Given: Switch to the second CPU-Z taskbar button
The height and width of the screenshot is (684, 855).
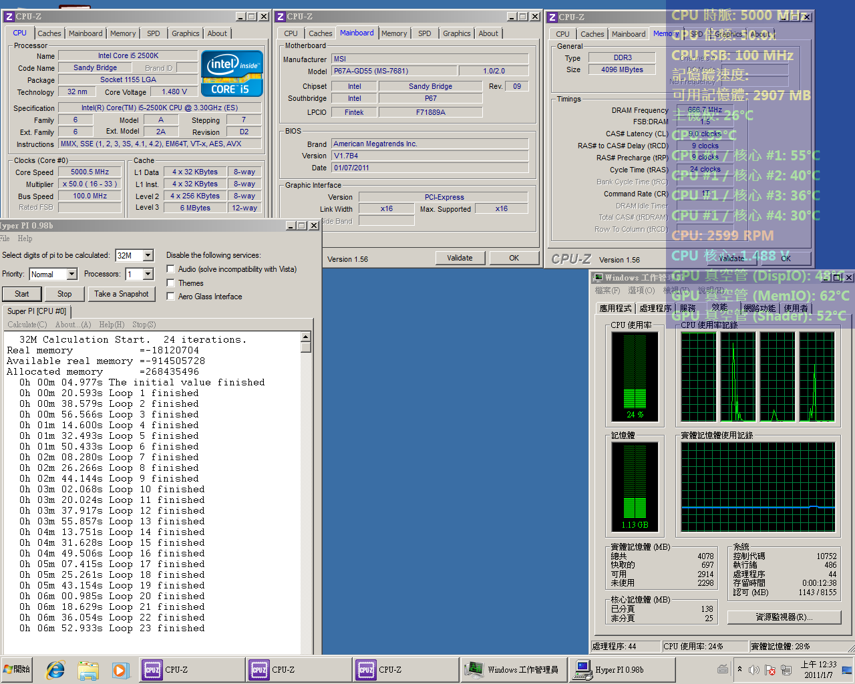Looking at the screenshot, I should pyautogui.click(x=299, y=669).
